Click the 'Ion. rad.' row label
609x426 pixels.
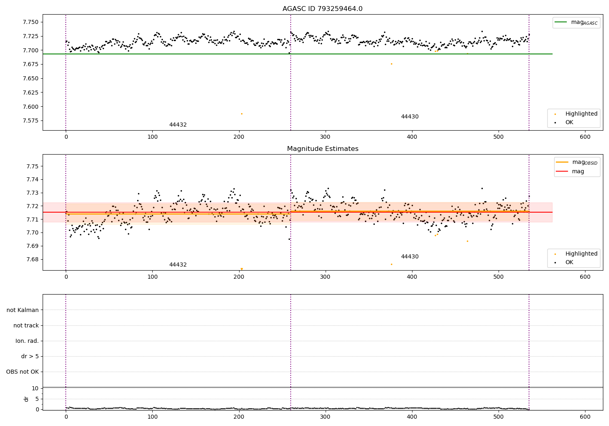[x=27, y=341]
